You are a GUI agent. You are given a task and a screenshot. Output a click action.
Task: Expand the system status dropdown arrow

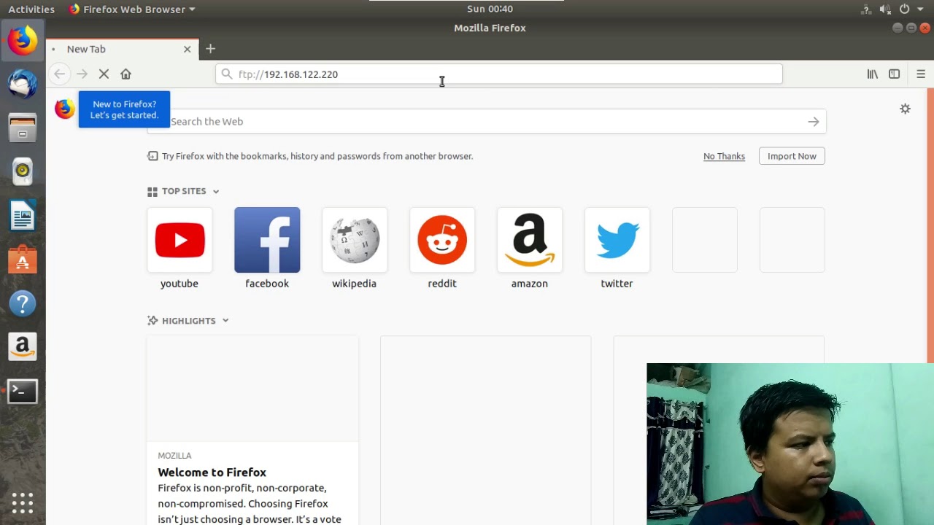coord(920,9)
